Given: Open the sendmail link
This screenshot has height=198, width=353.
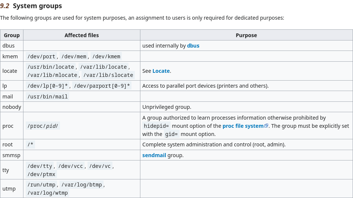Looking at the screenshot, I should pos(154,155).
